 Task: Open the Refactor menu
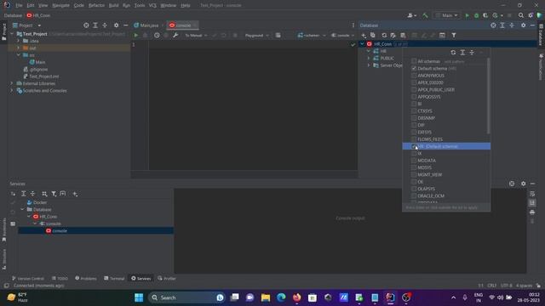(96, 6)
